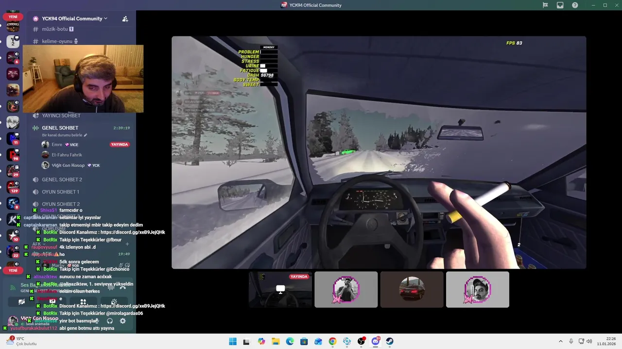Select the GENEL SOHBET voice channel
Image resolution: width=622 pixels, height=349 pixels.
pos(60,128)
